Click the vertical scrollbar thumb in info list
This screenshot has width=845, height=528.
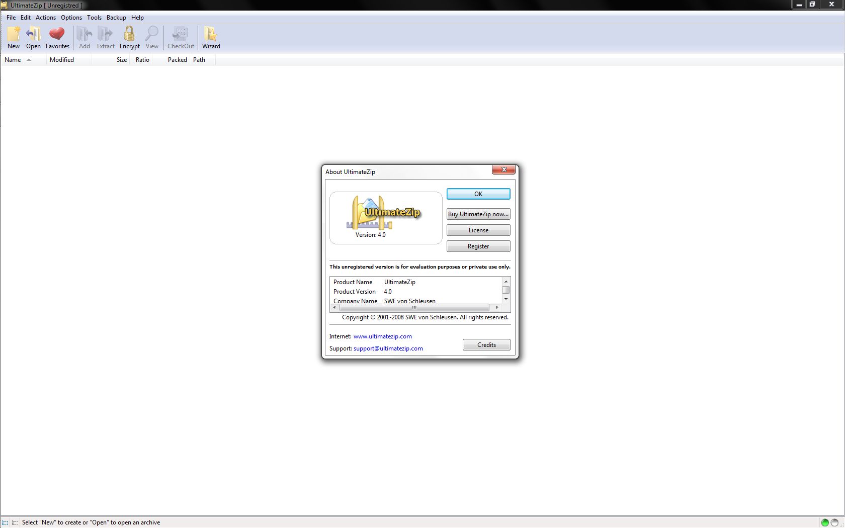point(506,290)
